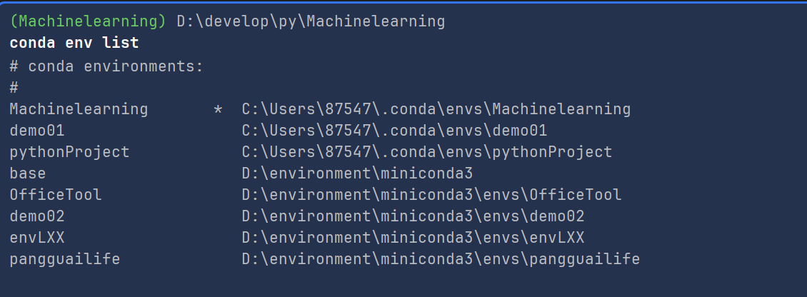807x297 pixels.
Task: Click the miniconda3\envs\demo02 path
Action: (x=413, y=216)
